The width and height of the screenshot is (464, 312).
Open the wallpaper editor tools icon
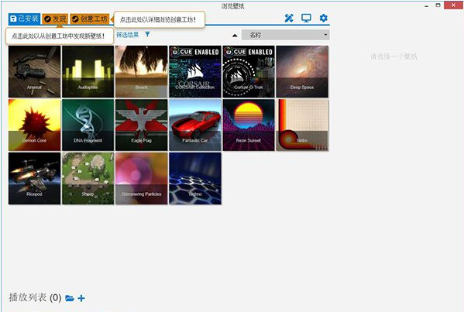289,19
